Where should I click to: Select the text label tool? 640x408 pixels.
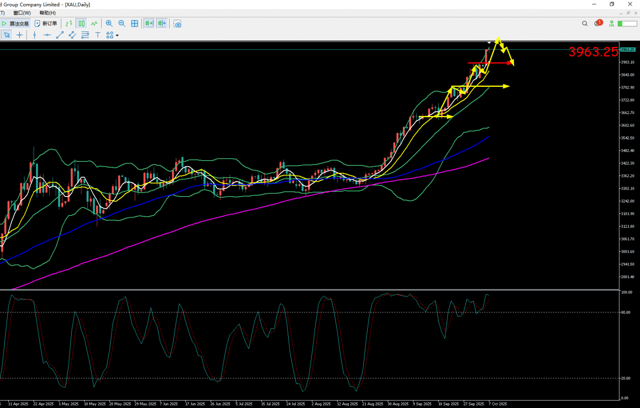[x=98, y=35]
